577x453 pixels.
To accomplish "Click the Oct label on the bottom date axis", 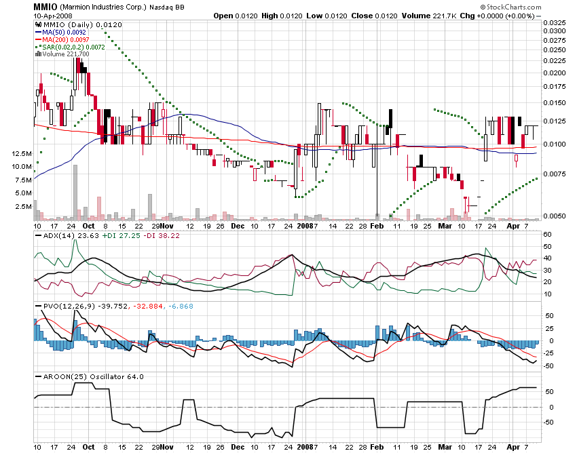I will point(88,447).
